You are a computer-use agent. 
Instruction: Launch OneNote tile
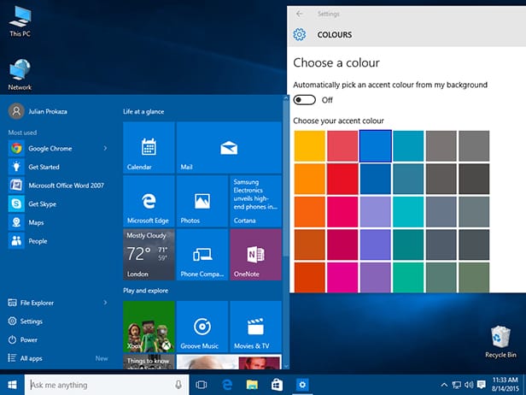pos(255,255)
